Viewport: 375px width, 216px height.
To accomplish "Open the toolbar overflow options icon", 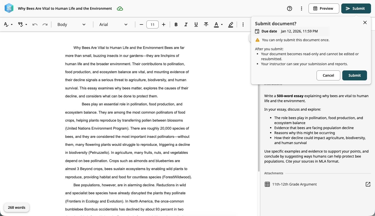I will tap(243, 24).
